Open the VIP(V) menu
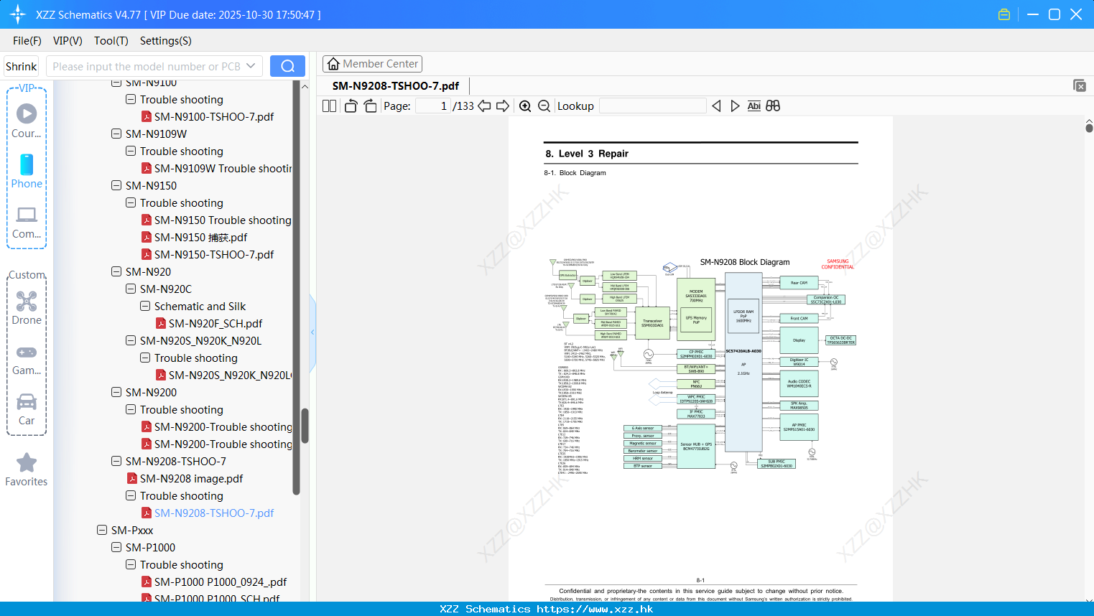1094x616 pixels. (68, 41)
